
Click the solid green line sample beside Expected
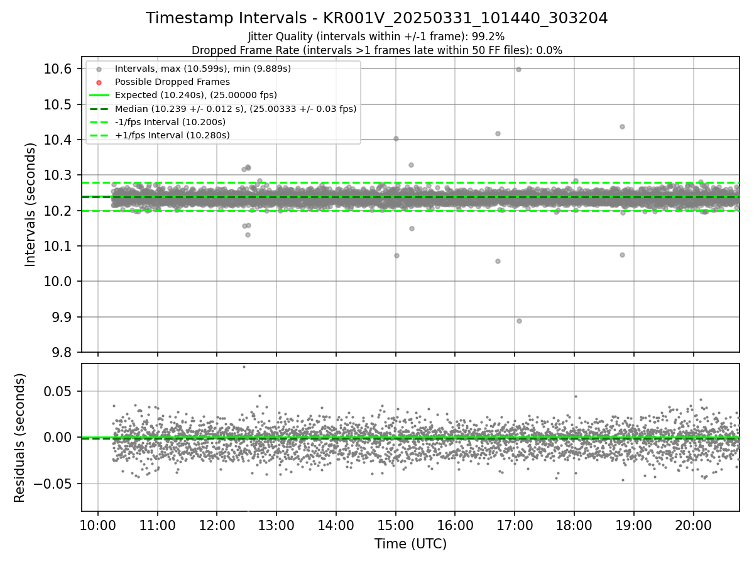point(99,96)
